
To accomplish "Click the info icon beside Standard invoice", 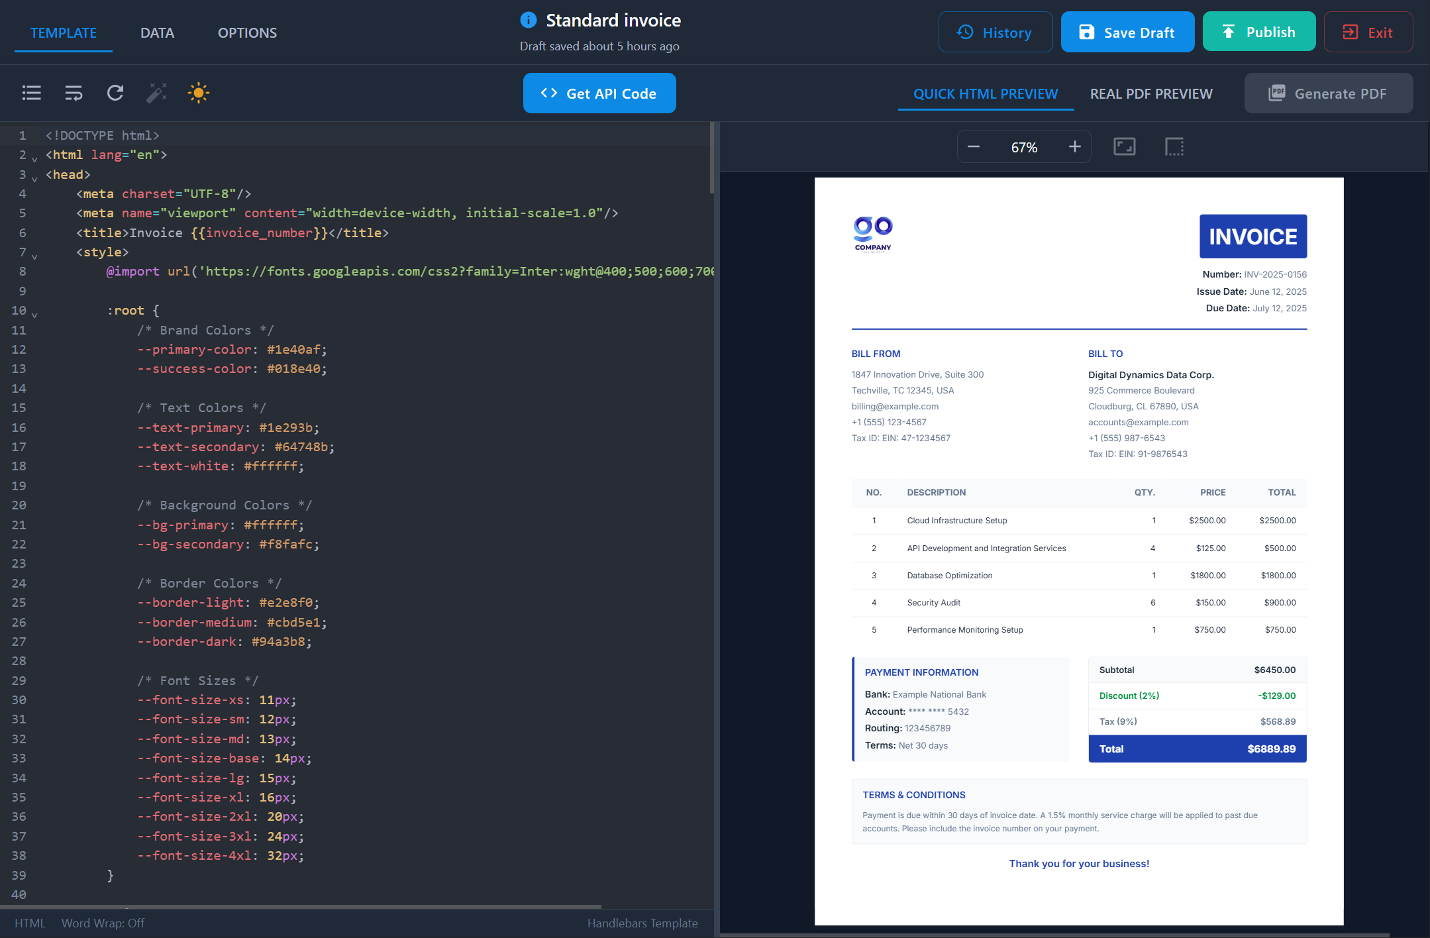I will point(528,20).
